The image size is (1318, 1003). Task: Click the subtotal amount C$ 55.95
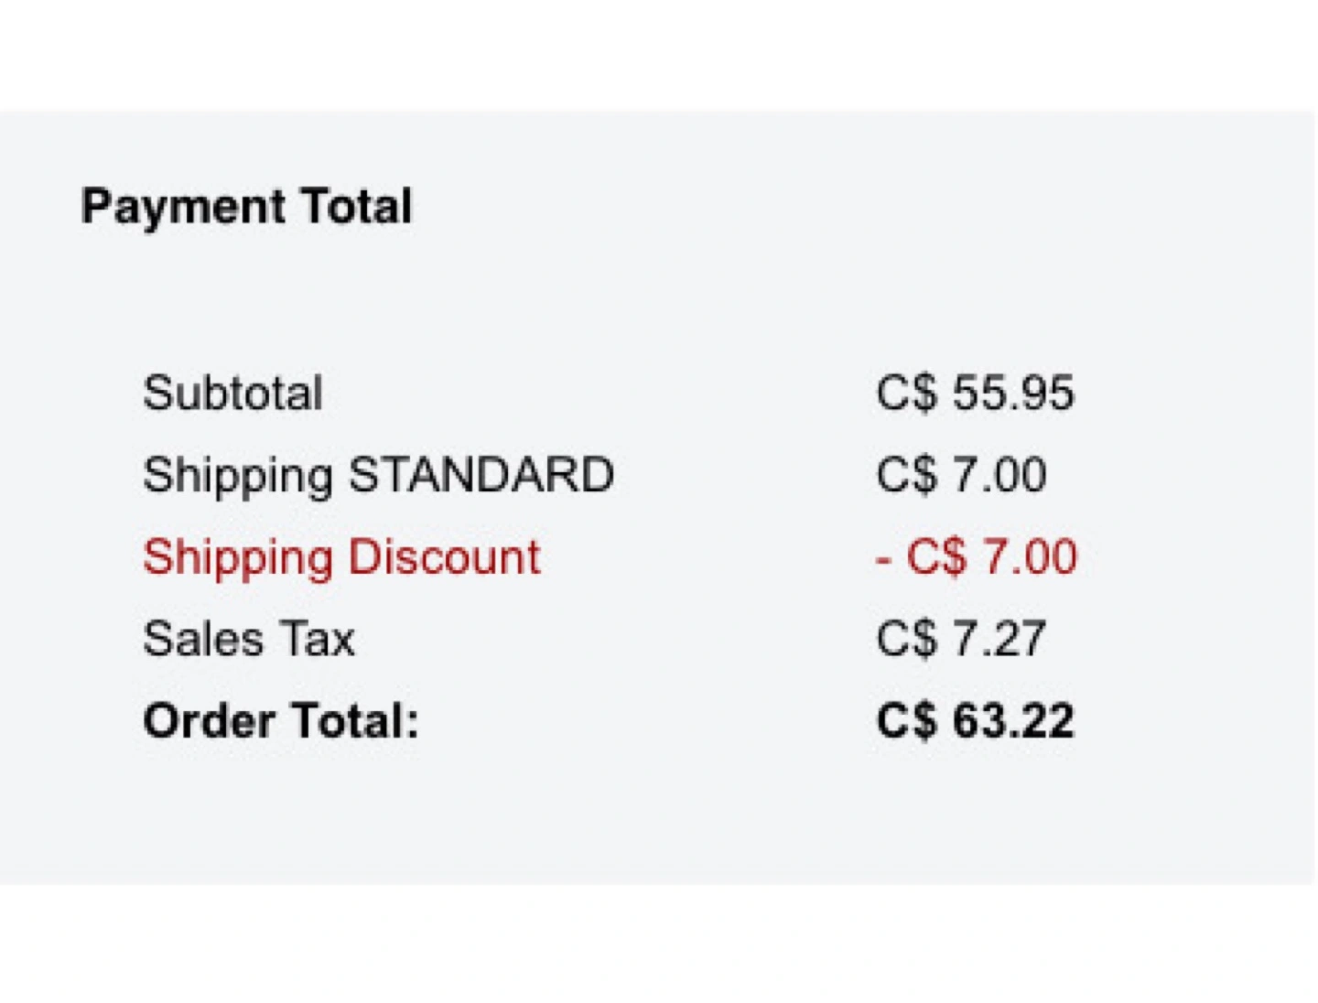(x=975, y=394)
